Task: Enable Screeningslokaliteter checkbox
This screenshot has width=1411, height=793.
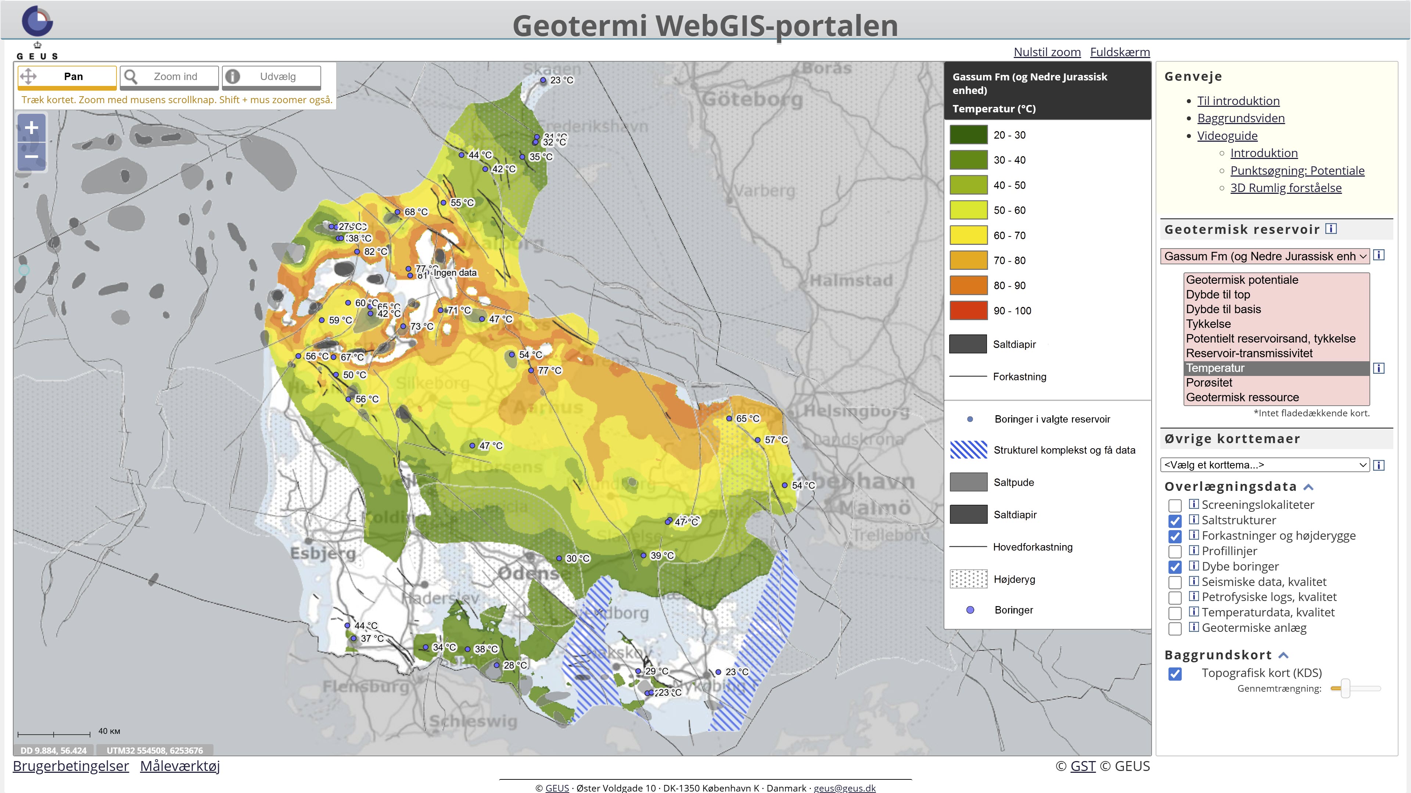Action: [1175, 505]
